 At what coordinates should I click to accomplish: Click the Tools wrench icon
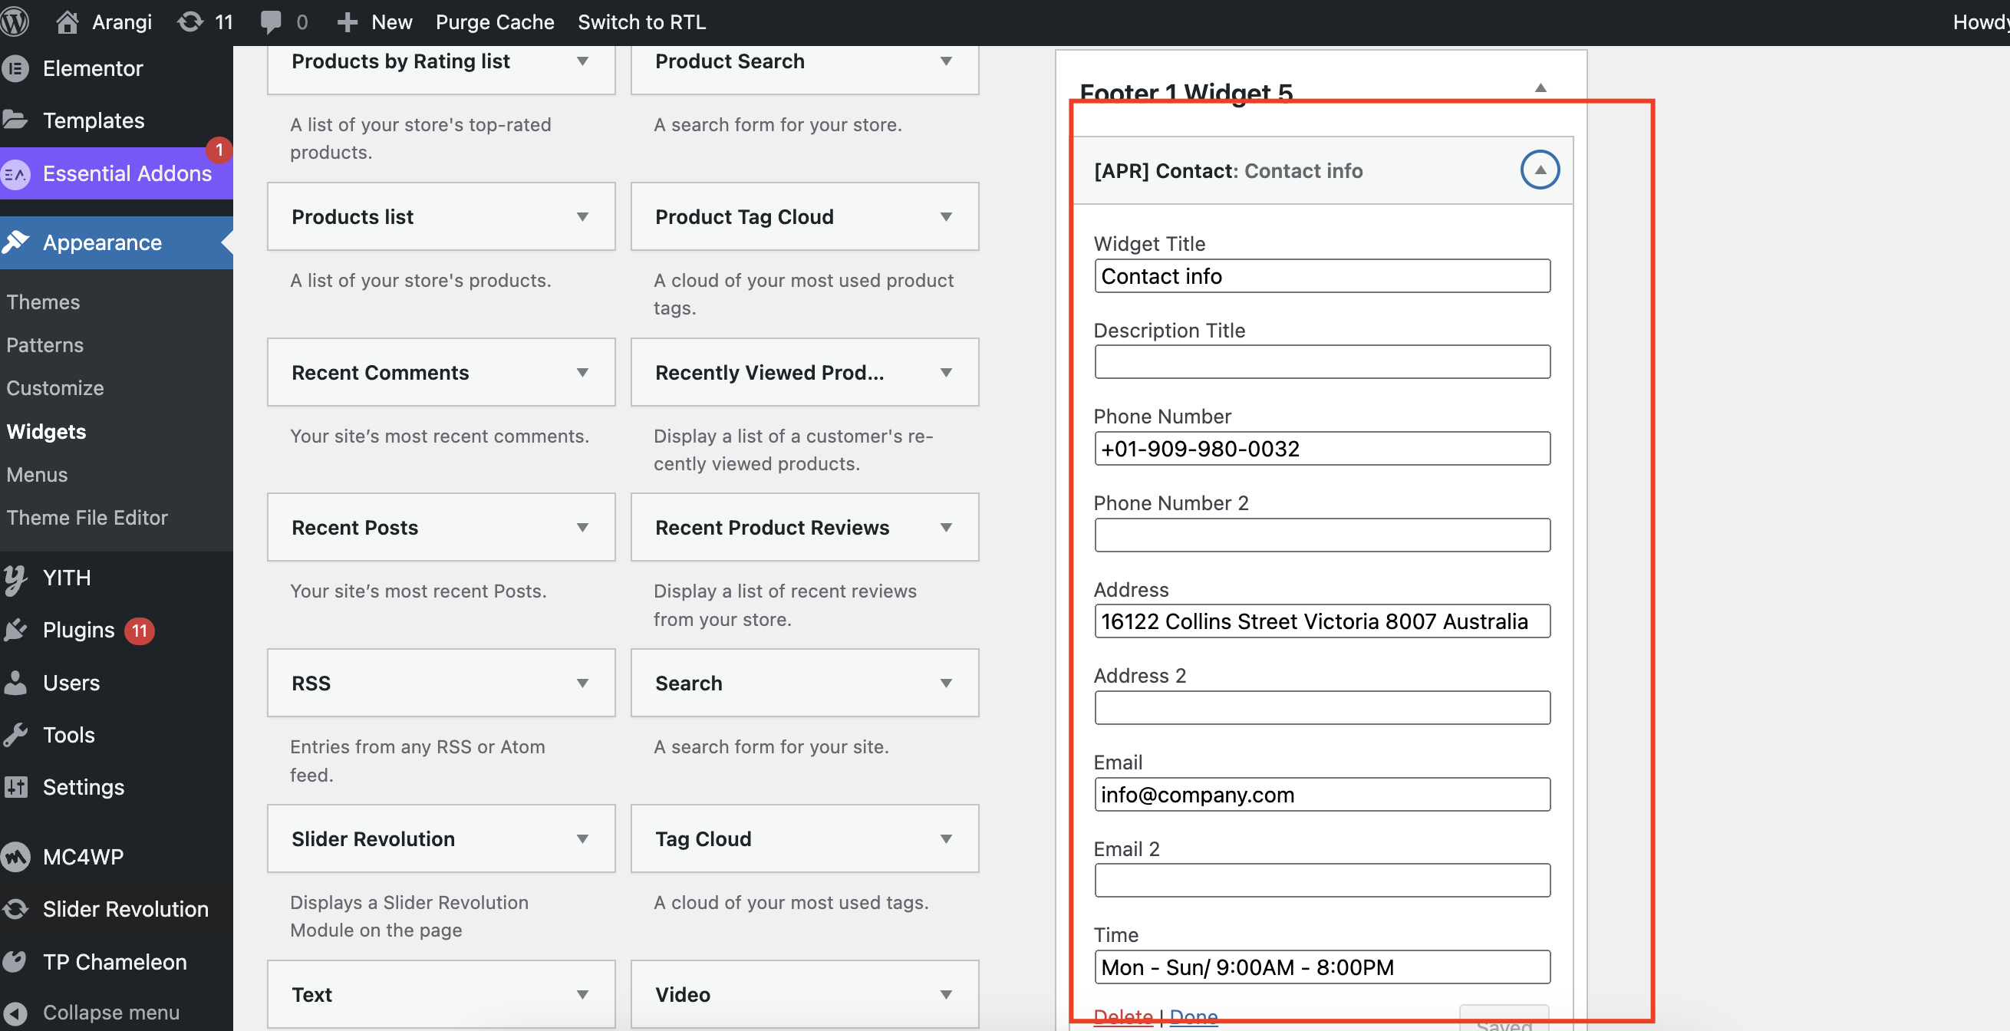click(x=15, y=734)
